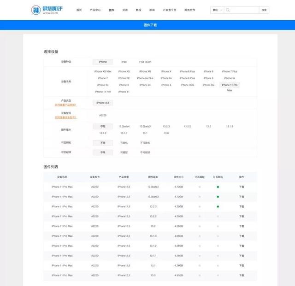Select iPad device category
Image resolution: width=295 pixels, height=286 pixels.
tap(124, 62)
